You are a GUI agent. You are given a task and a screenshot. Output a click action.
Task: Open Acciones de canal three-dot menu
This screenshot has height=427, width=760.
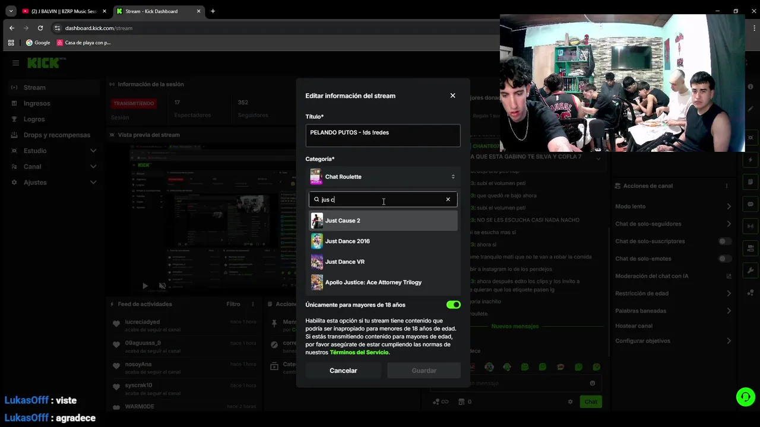(726, 186)
